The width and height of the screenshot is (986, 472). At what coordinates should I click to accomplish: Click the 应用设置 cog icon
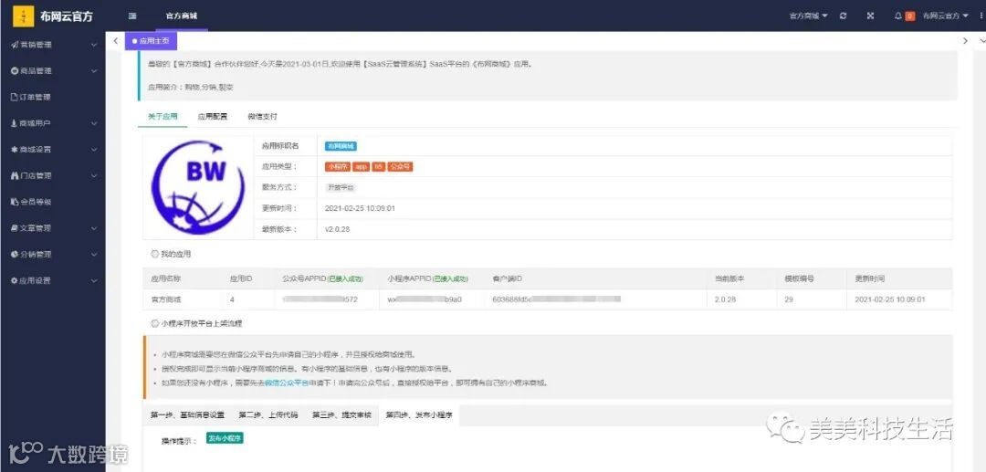15,281
